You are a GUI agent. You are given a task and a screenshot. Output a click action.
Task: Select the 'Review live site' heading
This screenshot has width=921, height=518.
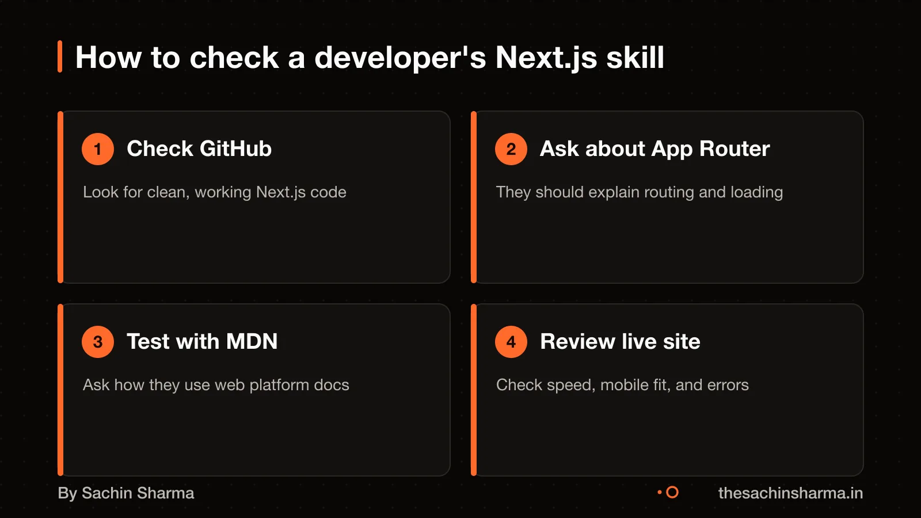coord(620,341)
